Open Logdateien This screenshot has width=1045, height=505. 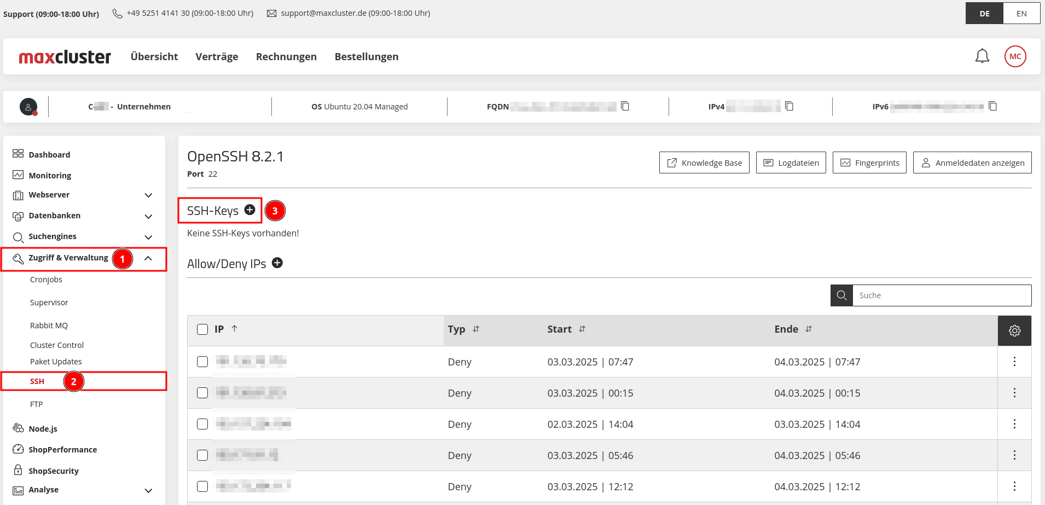point(791,162)
